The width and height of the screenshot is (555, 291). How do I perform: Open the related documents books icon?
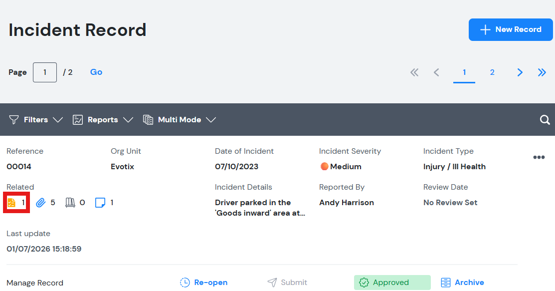(70, 203)
